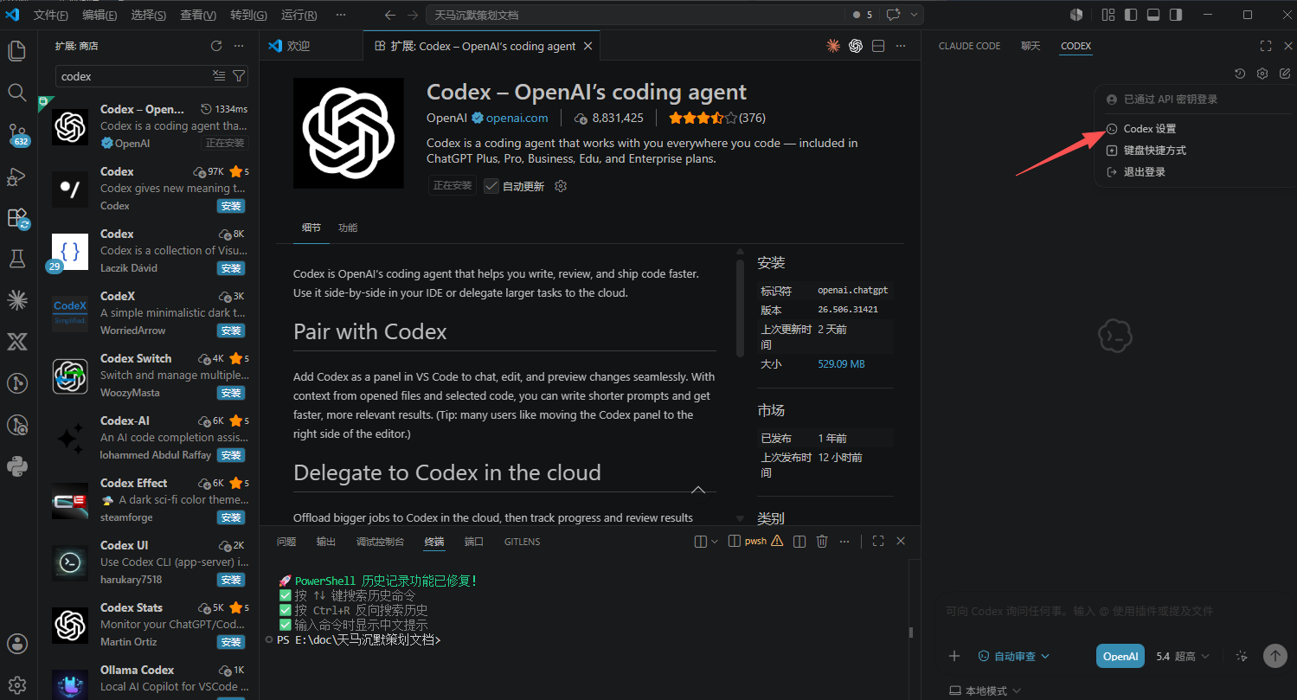Image resolution: width=1297 pixels, height=700 pixels.
Task: Install the Codex Switch extension
Action: [231, 393]
